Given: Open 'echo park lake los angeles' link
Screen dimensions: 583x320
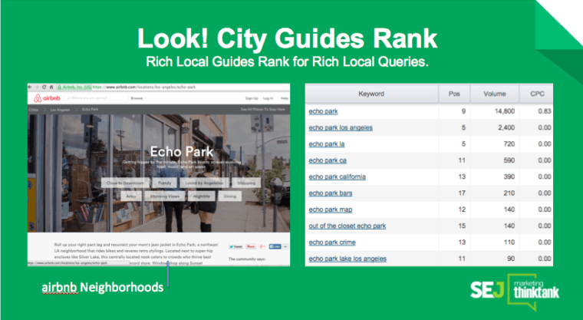Looking at the screenshot, I should 347,259.
